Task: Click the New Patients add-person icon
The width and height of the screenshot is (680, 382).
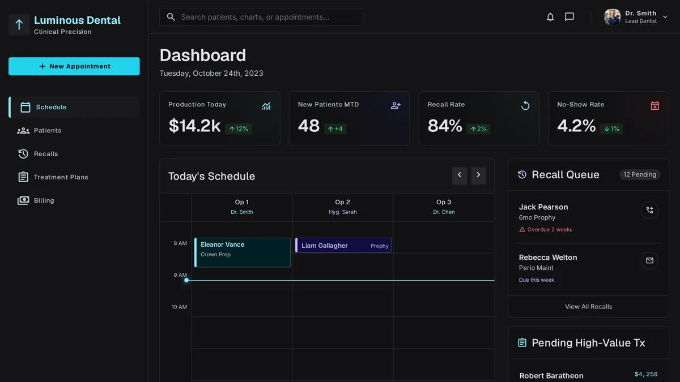Action: point(396,106)
